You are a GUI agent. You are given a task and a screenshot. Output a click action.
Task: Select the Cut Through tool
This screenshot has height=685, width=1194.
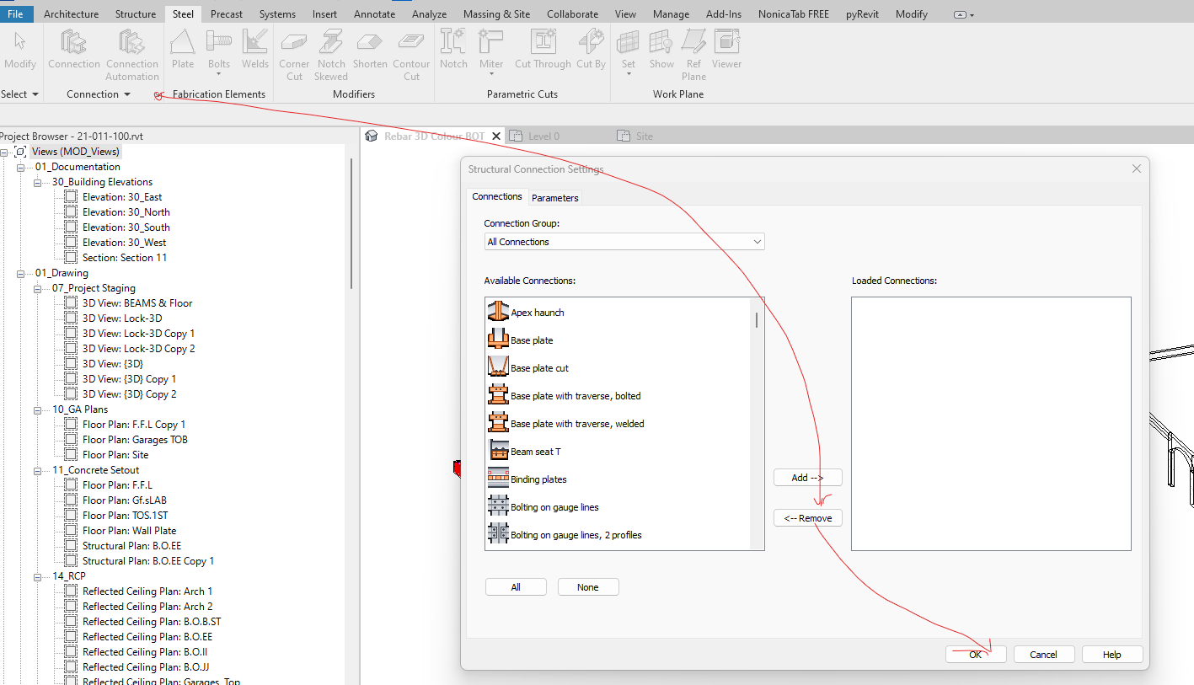click(542, 49)
